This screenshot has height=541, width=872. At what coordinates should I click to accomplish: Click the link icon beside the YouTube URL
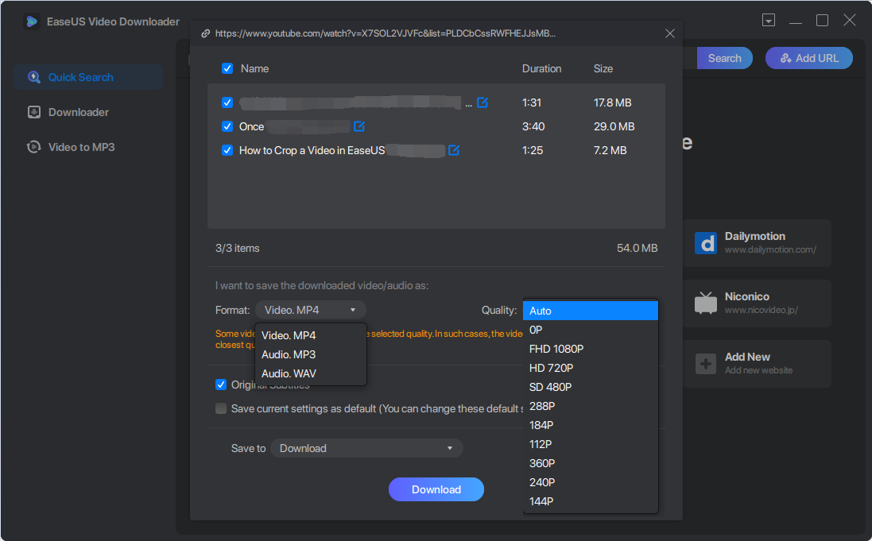point(205,33)
